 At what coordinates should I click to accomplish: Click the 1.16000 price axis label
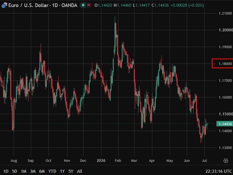pyautogui.click(x=225, y=97)
